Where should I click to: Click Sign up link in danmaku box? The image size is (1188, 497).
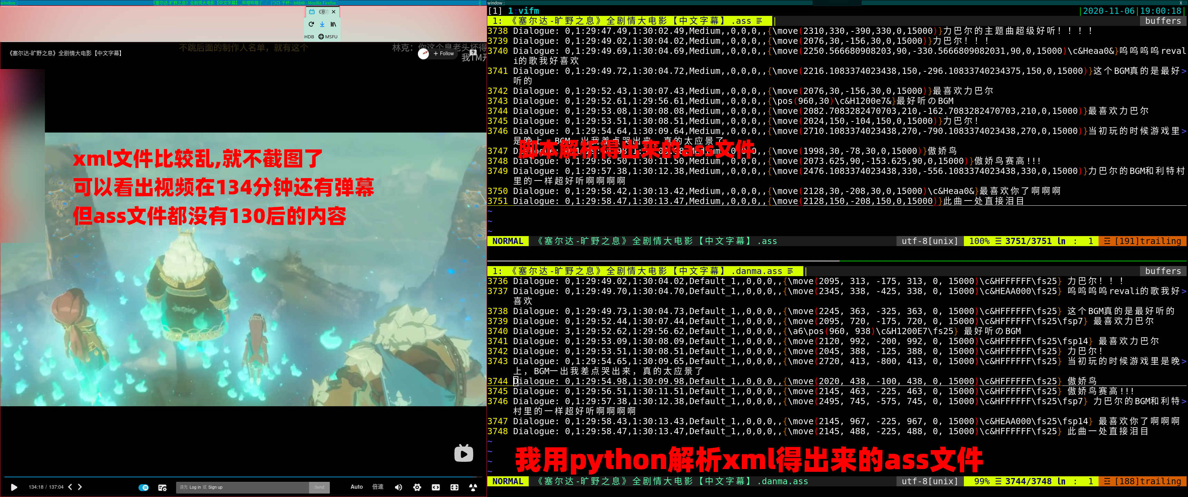click(215, 487)
